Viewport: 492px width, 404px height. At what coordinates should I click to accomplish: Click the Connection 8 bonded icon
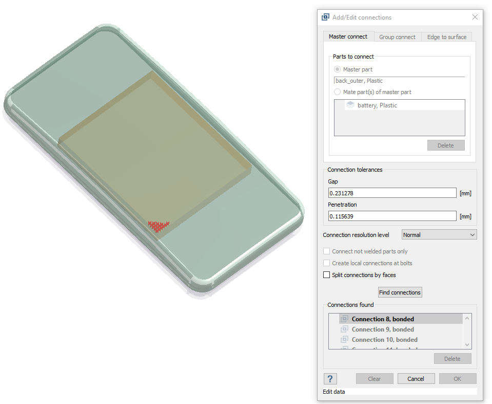pyautogui.click(x=344, y=319)
